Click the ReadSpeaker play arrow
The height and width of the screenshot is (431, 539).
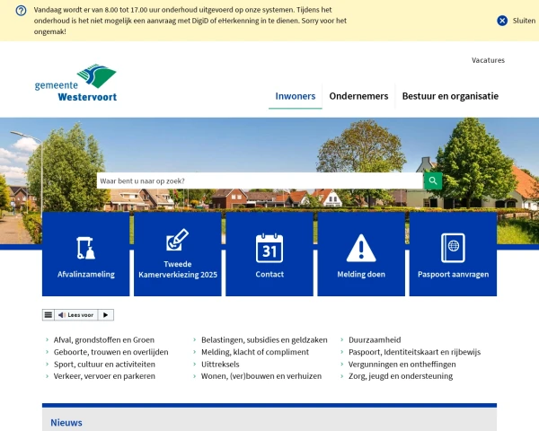pos(105,315)
